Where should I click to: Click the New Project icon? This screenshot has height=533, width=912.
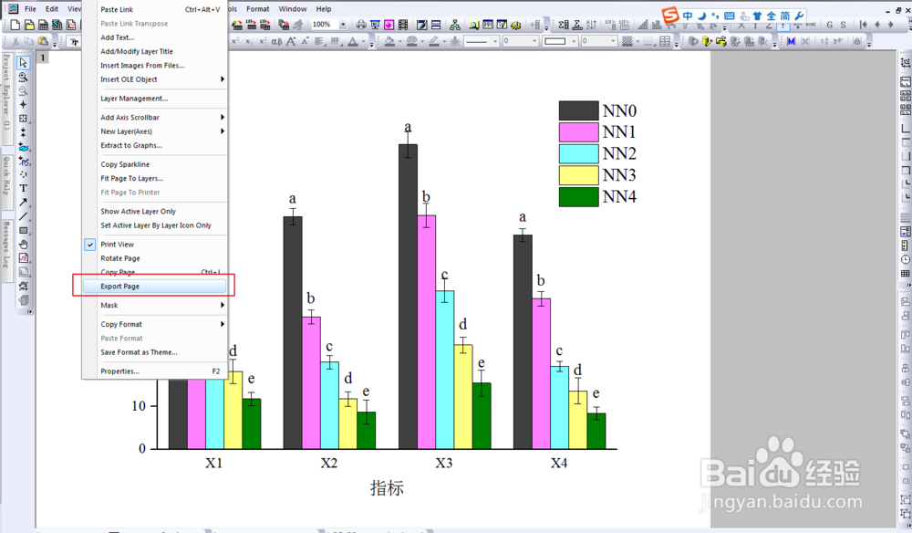coord(16,25)
